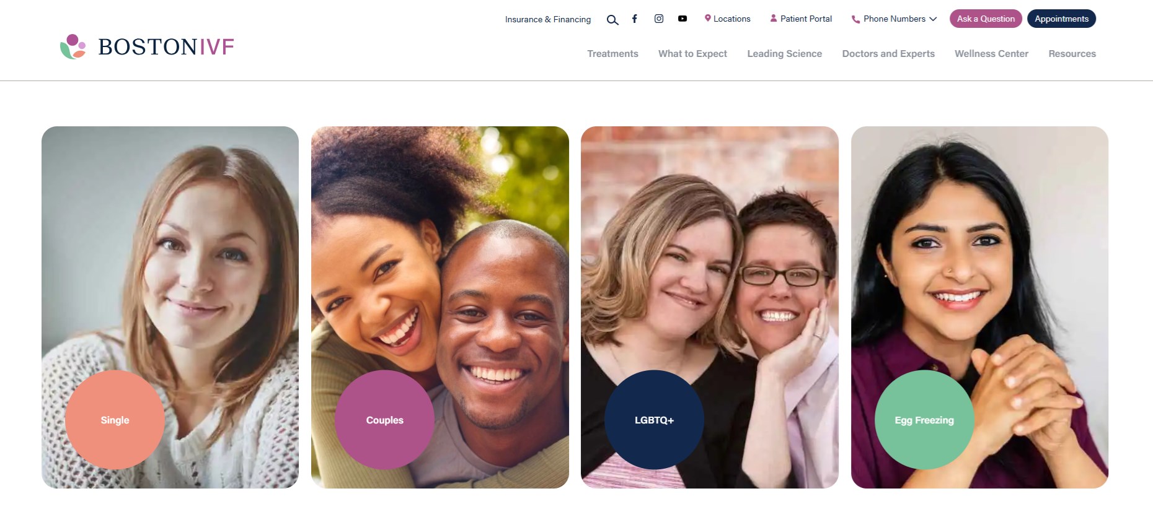Open the YouTube icon link
Viewport: 1153px width, 530px height.
point(683,19)
